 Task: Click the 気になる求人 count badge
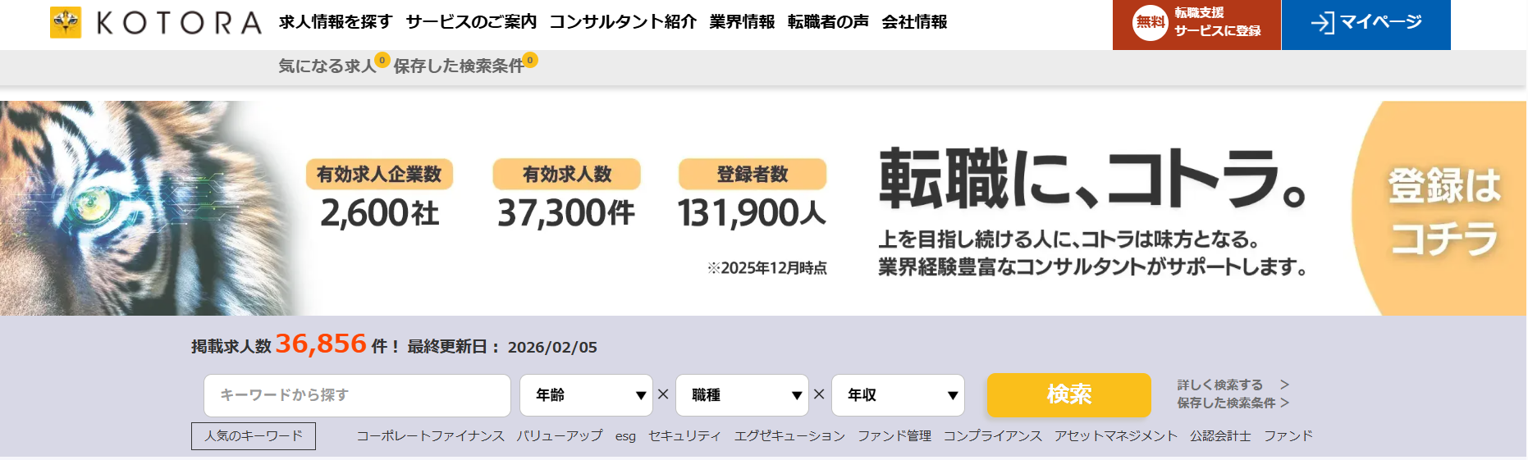click(382, 60)
